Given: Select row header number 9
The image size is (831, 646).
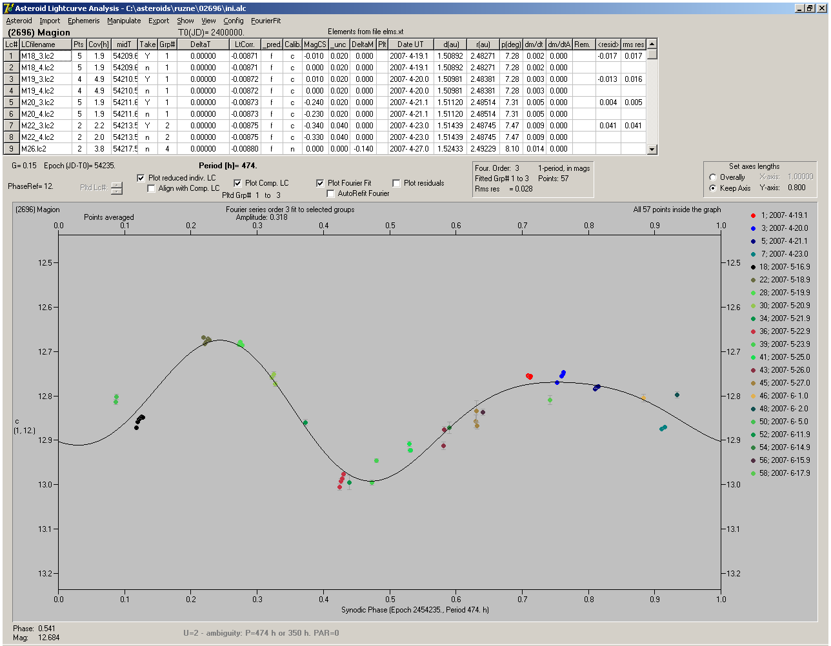Looking at the screenshot, I should tap(12, 149).
